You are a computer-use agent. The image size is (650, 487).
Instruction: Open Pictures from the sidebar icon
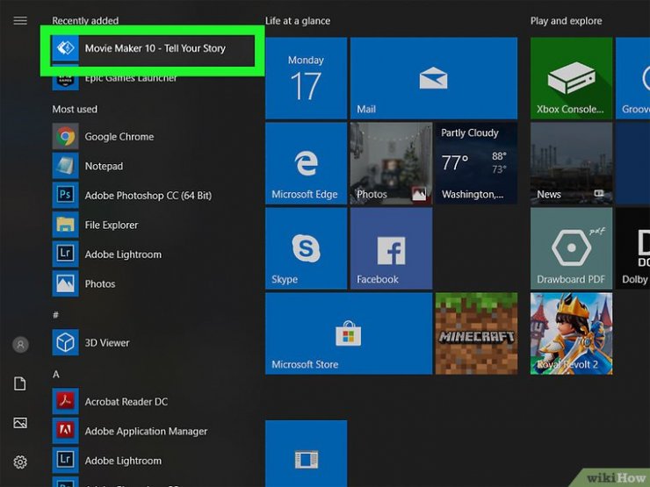point(20,423)
